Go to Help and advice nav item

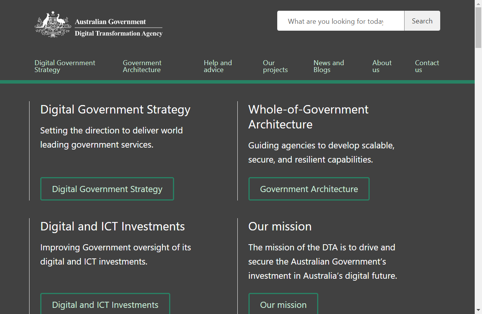point(217,66)
